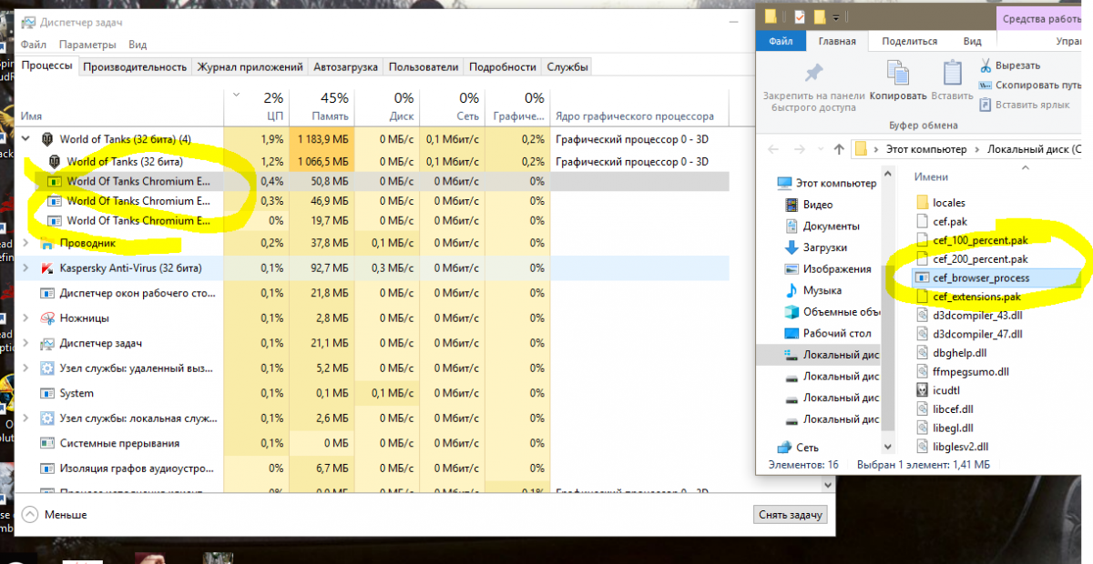The height and width of the screenshot is (564, 1093).
Task: Expand the локальная служба service host group
Action: 26,418
